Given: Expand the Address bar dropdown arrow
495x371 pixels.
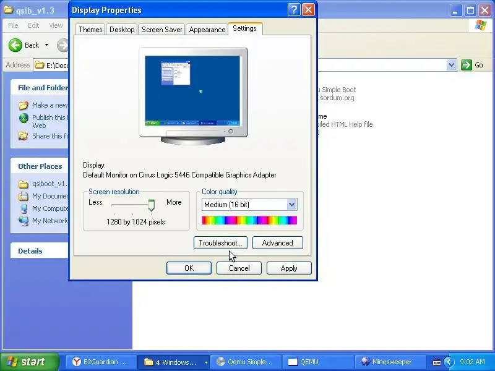Looking at the screenshot, I should pos(452,65).
